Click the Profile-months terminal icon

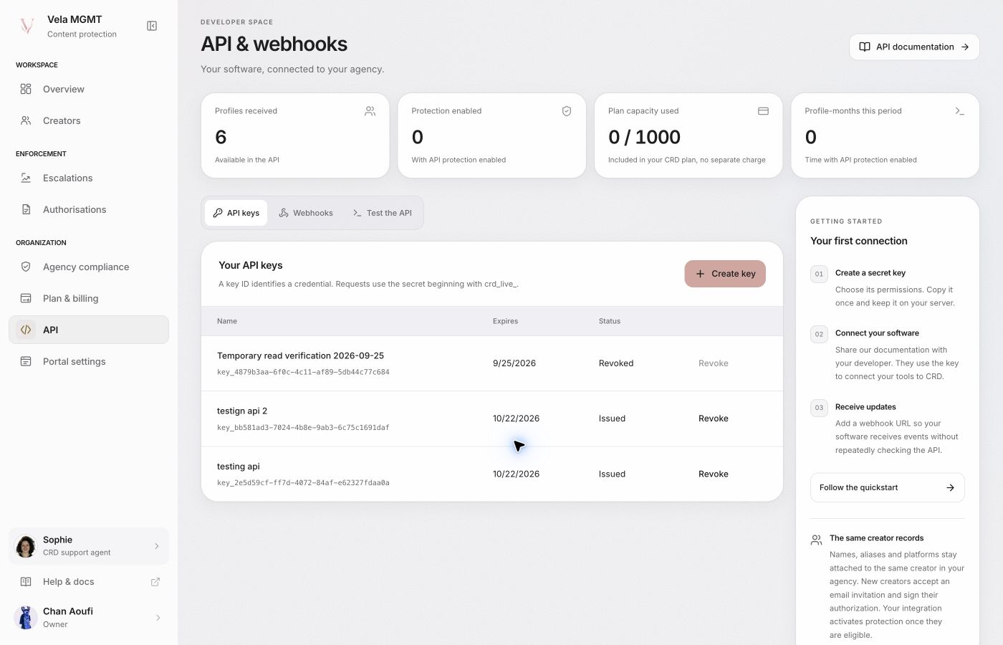[960, 111]
